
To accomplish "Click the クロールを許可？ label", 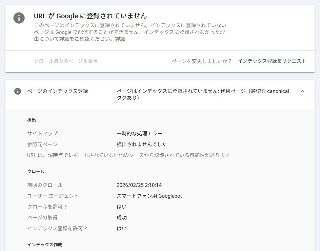I will tap(47, 207).
